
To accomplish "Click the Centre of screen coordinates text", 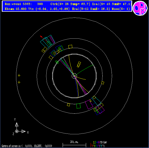I will tap(27, 146).
